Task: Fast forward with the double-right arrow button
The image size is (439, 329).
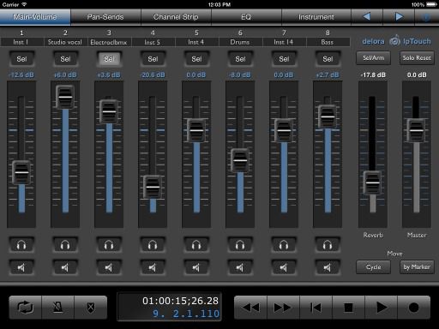Action: (283, 308)
